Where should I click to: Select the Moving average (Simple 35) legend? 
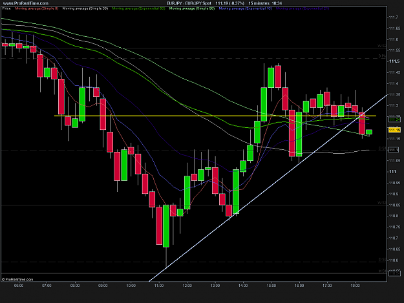pyautogui.click(x=85, y=8)
